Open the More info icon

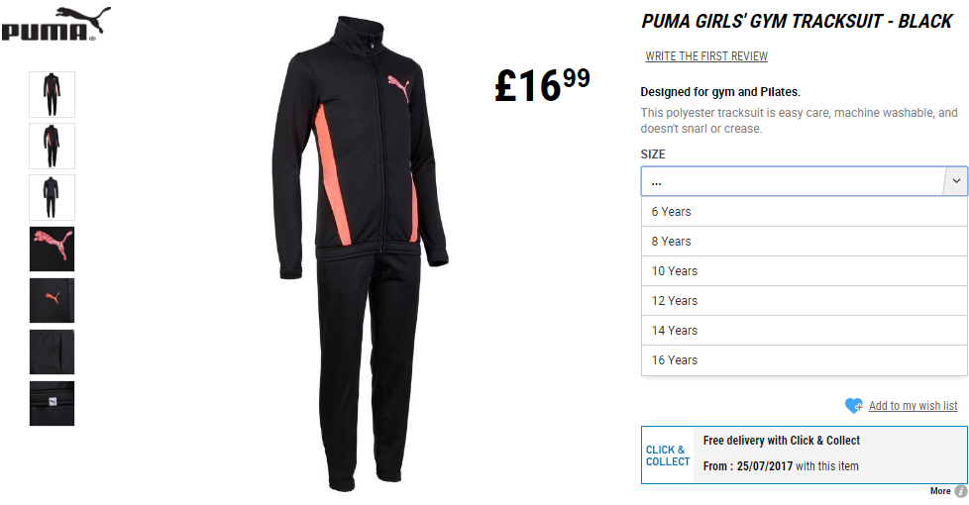[x=960, y=491]
